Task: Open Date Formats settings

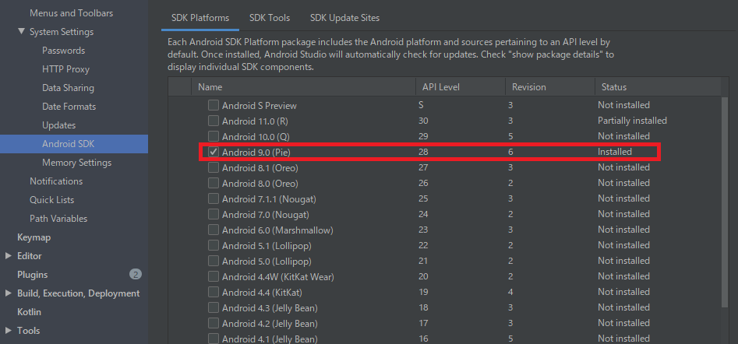Action: point(69,107)
